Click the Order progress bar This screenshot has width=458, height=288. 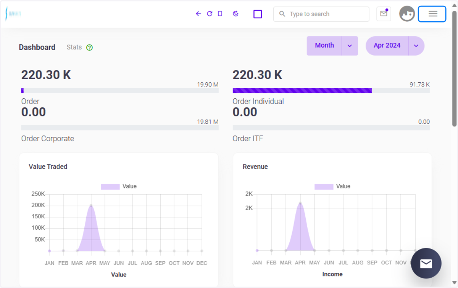tap(120, 91)
